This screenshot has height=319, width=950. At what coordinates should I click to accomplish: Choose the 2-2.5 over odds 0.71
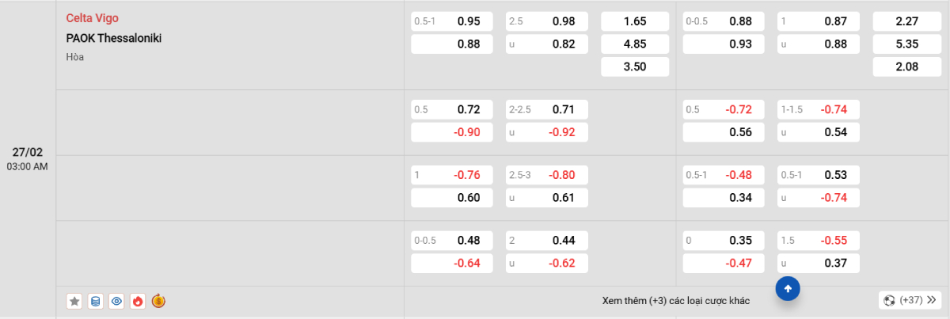coord(547,109)
